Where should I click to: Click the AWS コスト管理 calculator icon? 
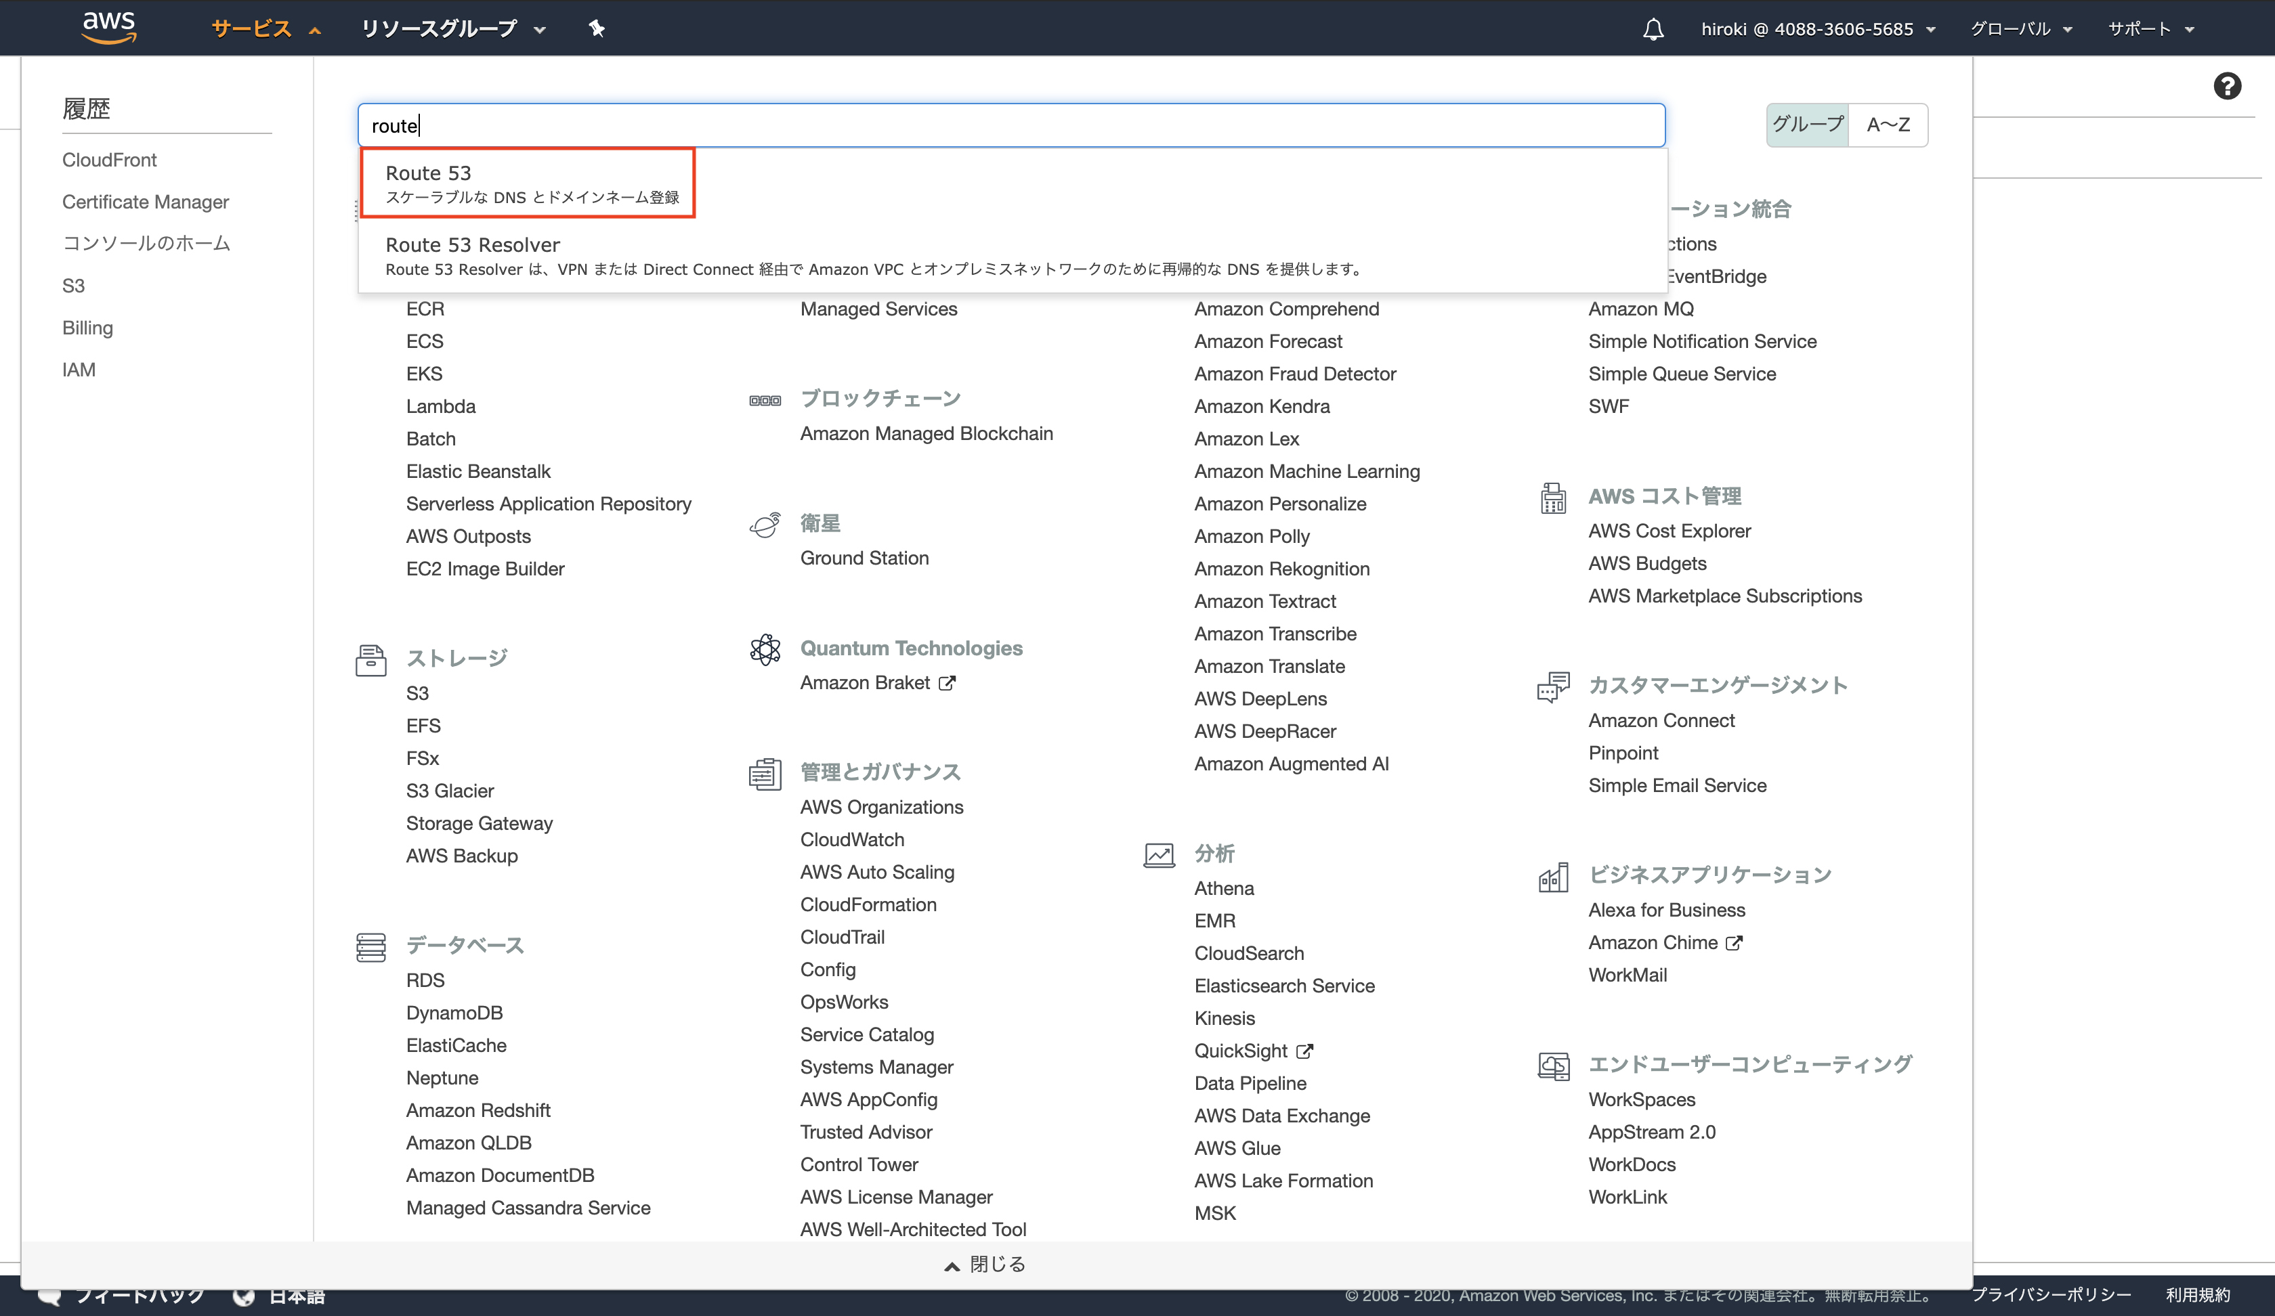(1553, 498)
